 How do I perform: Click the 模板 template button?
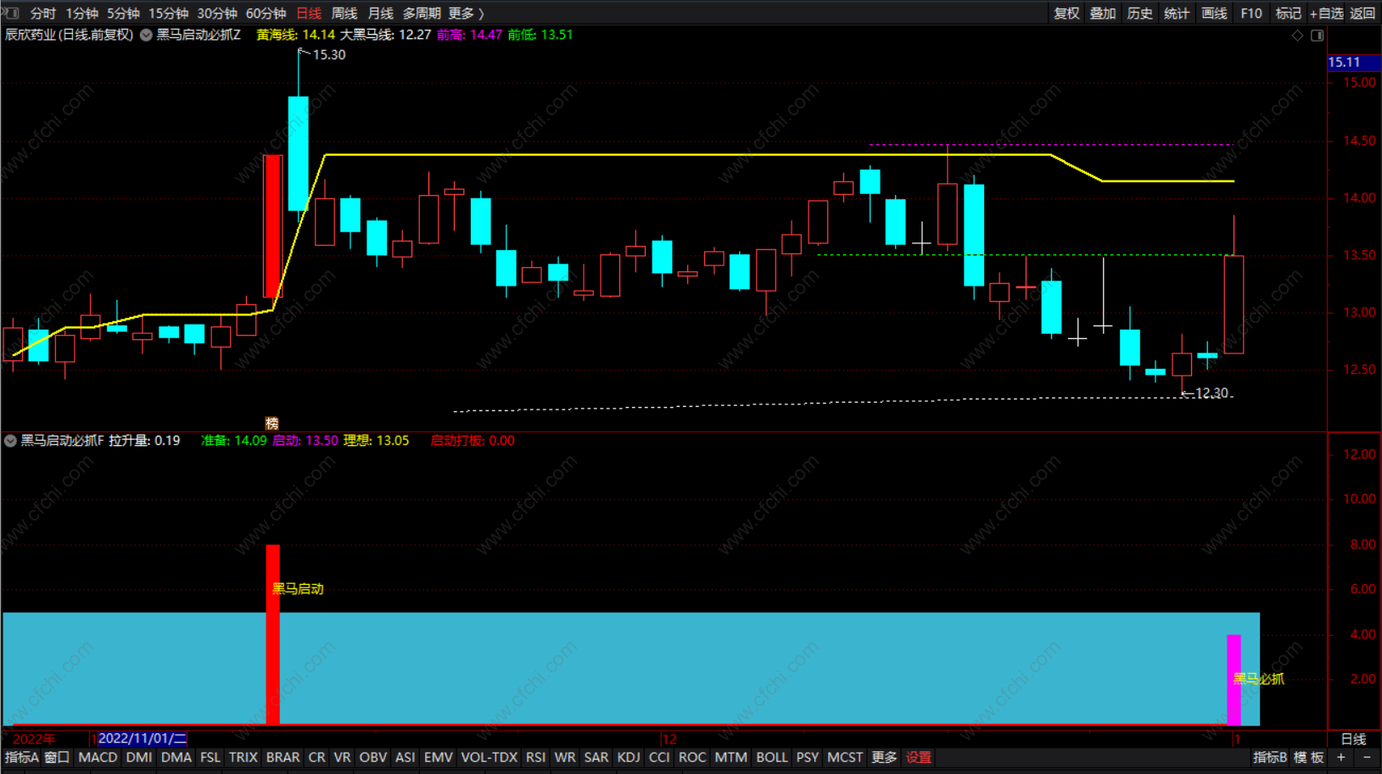(x=1309, y=758)
